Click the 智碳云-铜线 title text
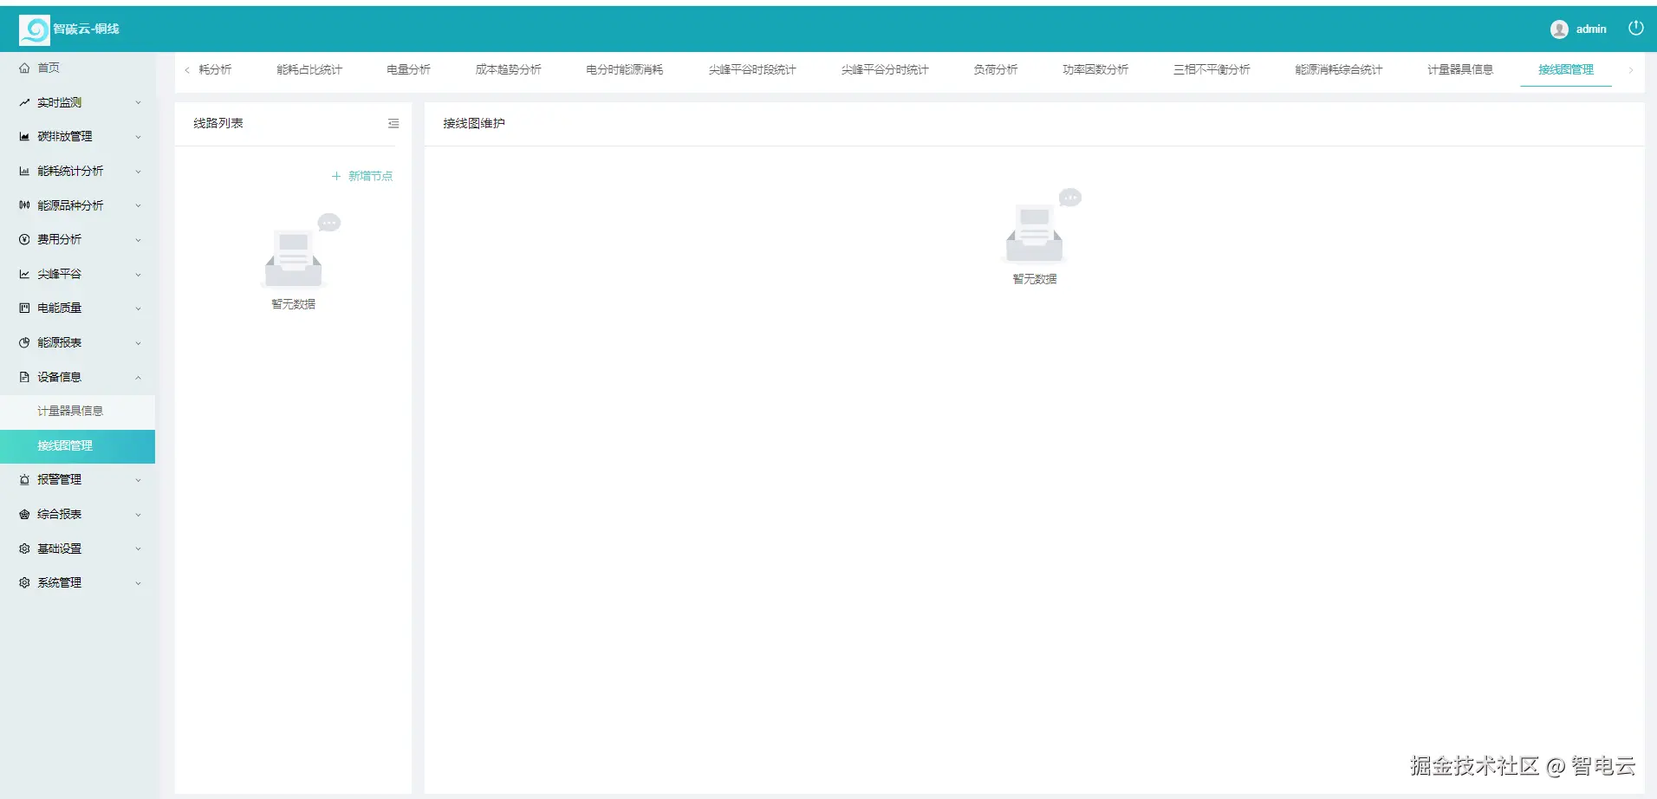 click(86, 29)
